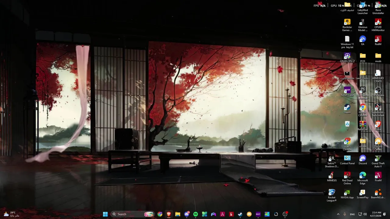Screen dimensions: 390x219
Task: Open Google Chrome from the taskbar
Action: click(x=160, y=214)
